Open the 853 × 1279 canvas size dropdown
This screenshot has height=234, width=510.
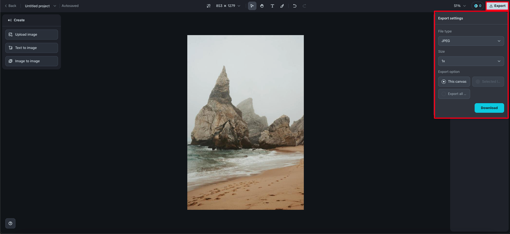pos(228,6)
